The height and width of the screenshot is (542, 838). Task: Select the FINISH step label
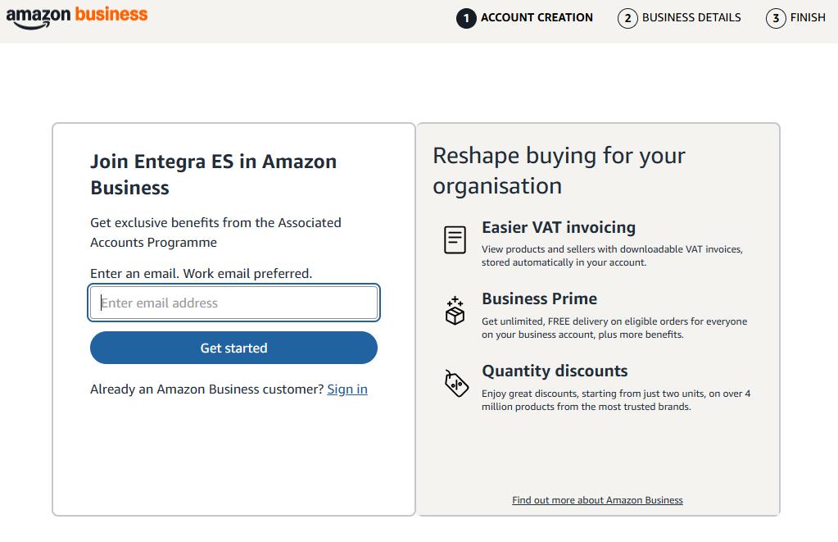coord(808,17)
